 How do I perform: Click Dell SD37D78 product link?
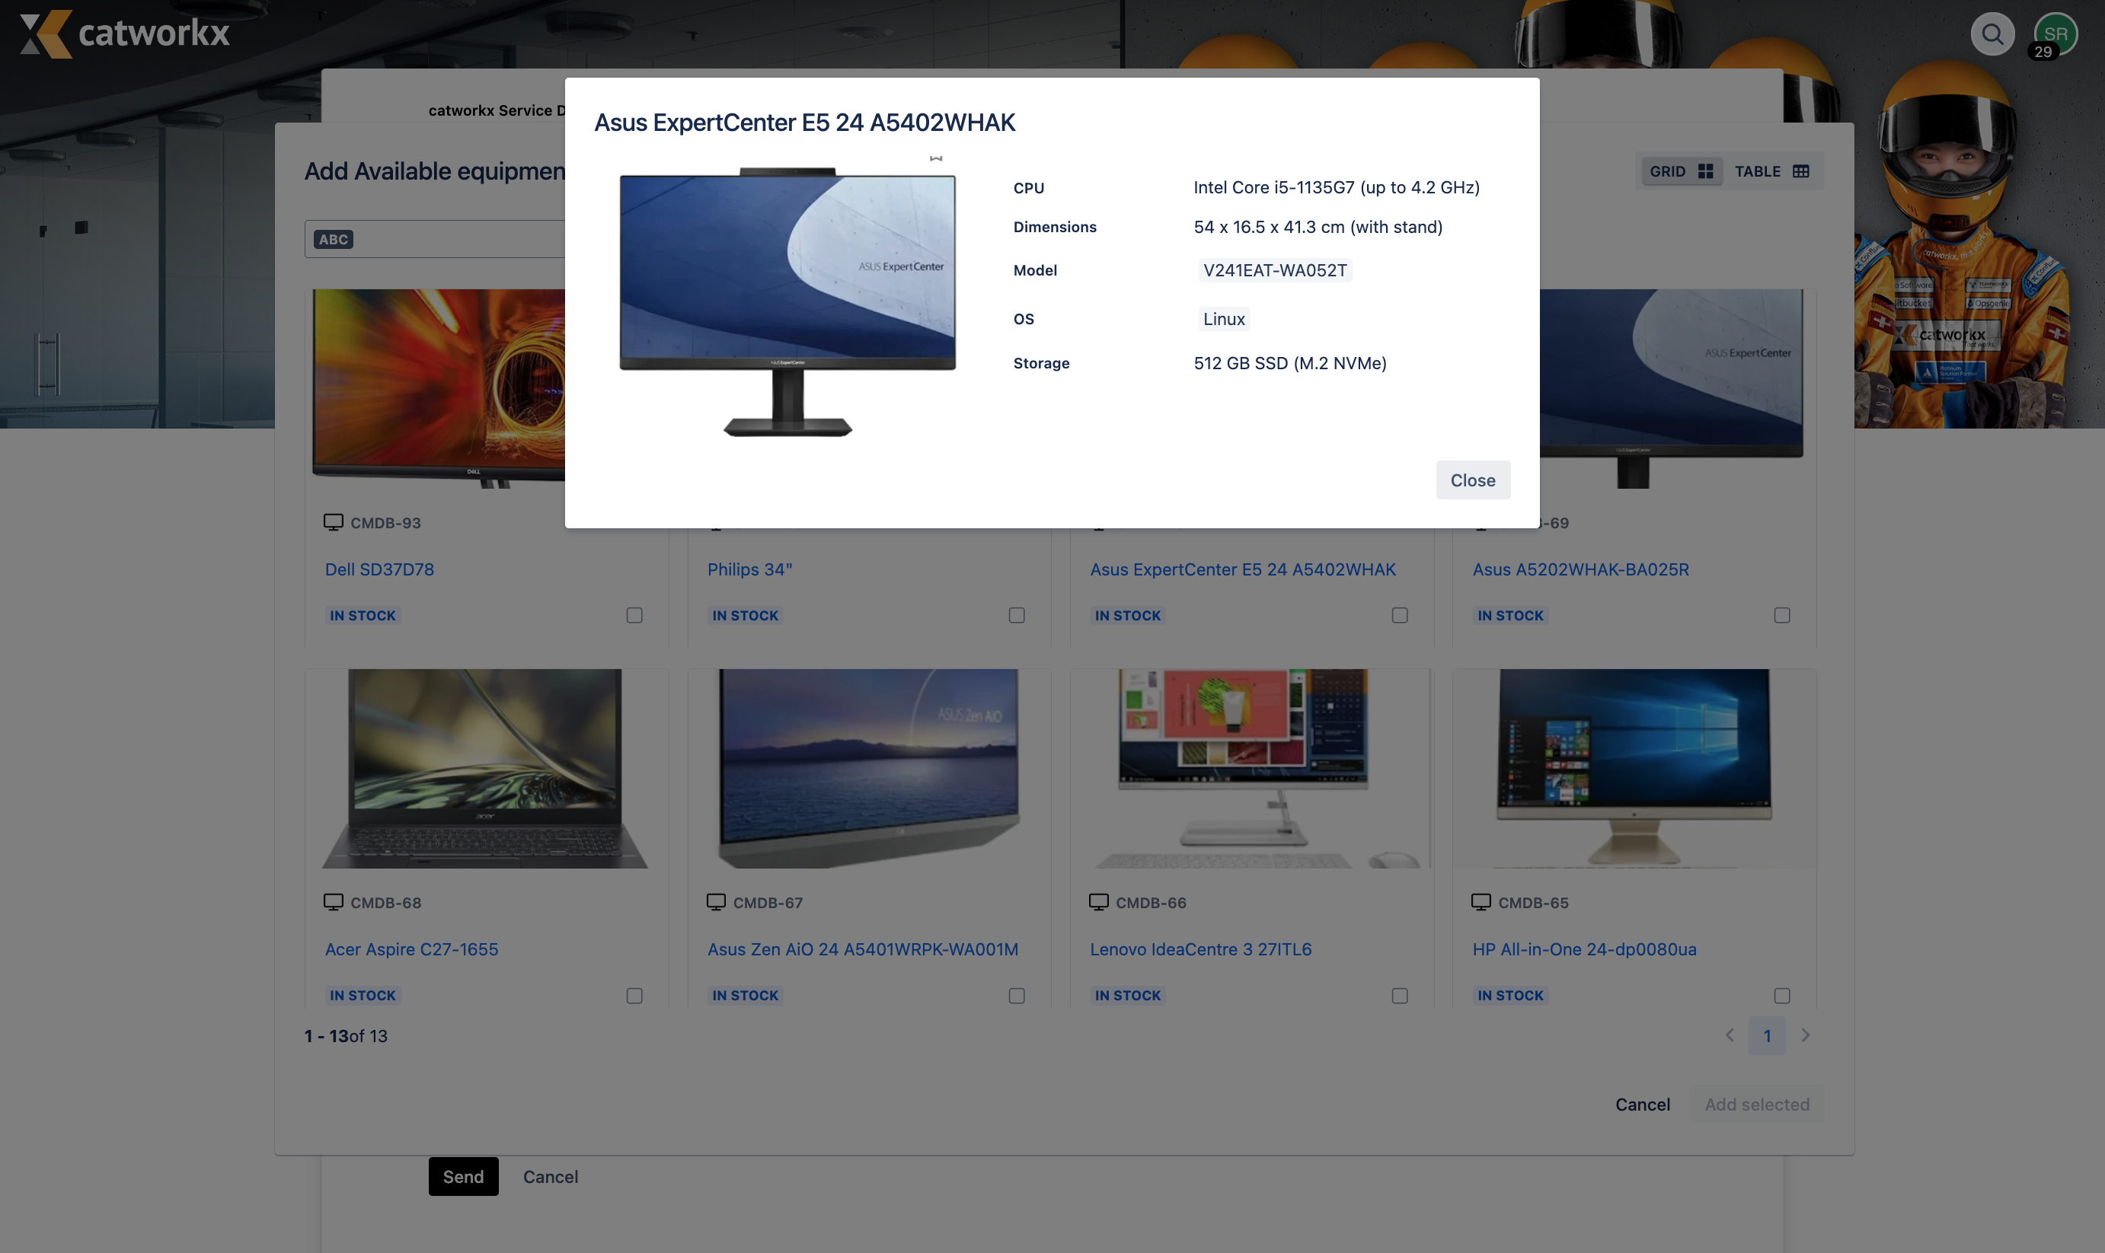pos(379,570)
